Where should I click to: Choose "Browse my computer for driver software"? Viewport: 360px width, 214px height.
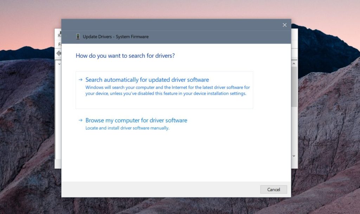(x=136, y=120)
